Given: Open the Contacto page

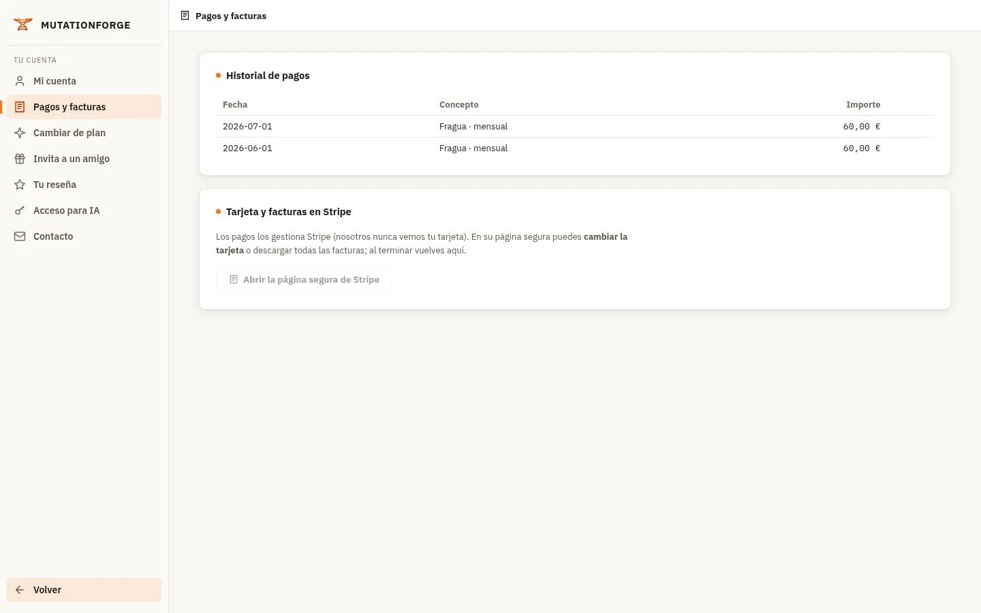Looking at the screenshot, I should [x=84, y=236].
